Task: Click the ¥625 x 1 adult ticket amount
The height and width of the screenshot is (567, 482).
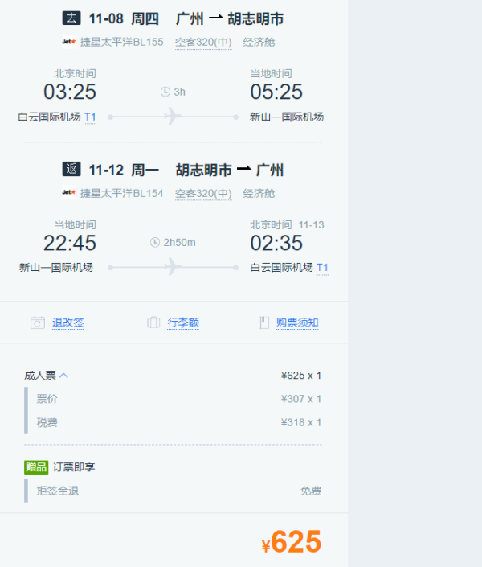Action: (301, 376)
